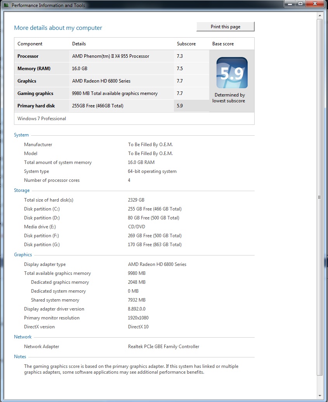Click the CD/DVD value
The height and width of the screenshot is (402, 328).
click(137, 227)
